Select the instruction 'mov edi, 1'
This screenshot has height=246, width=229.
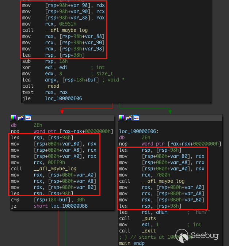coord(139,225)
